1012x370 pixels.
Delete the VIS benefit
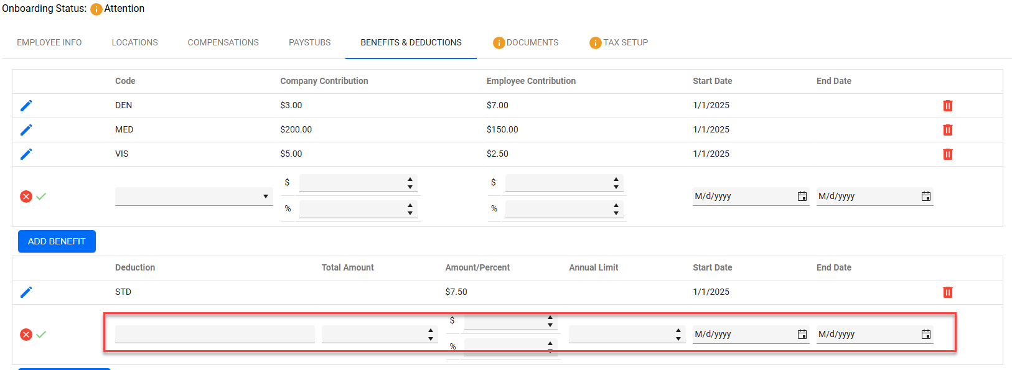coord(948,154)
